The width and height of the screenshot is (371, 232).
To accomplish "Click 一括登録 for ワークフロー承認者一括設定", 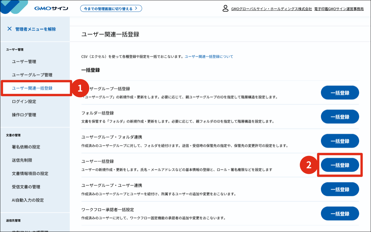I will [x=340, y=213].
